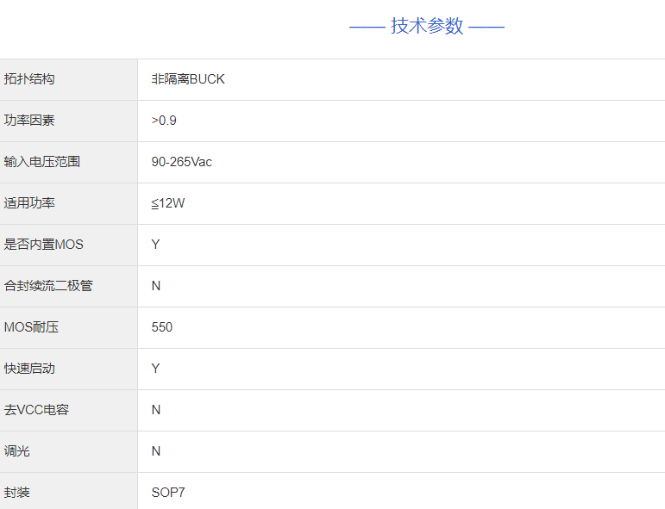Select the SOP7 package value
Screen dimensions: 665x509
coord(168,493)
